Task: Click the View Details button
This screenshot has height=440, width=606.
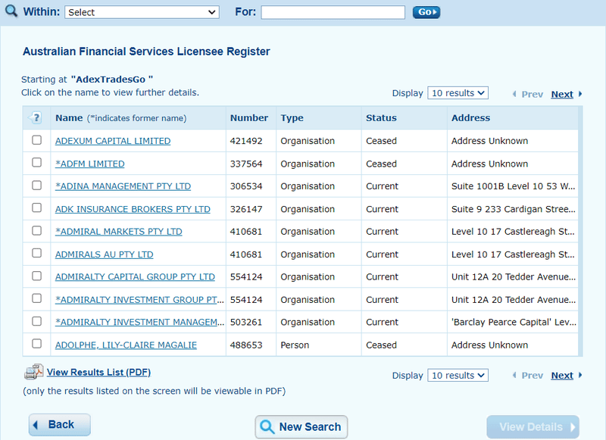Action: click(x=533, y=427)
